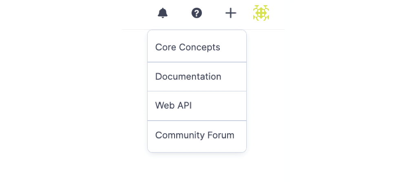Open the Documentation menu entry
The height and width of the screenshot is (190, 420).
(188, 77)
